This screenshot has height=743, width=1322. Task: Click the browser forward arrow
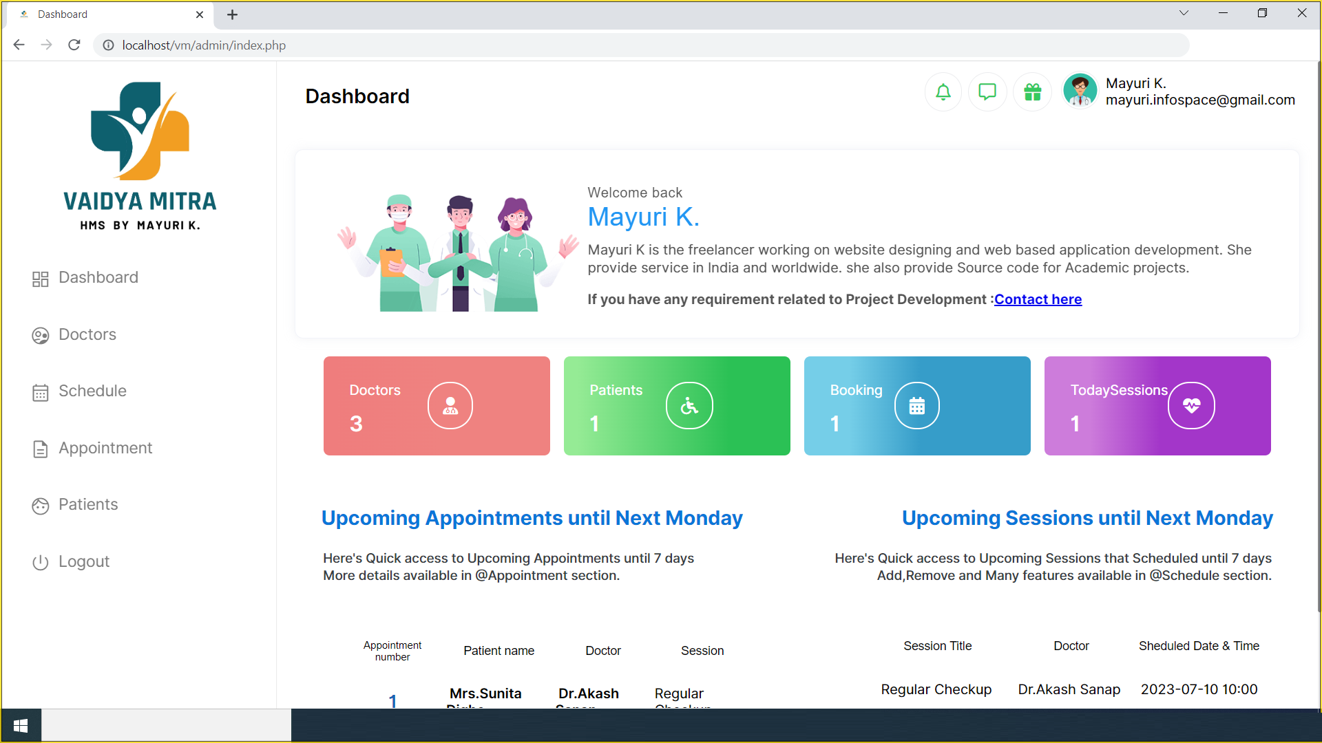pos(47,45)
